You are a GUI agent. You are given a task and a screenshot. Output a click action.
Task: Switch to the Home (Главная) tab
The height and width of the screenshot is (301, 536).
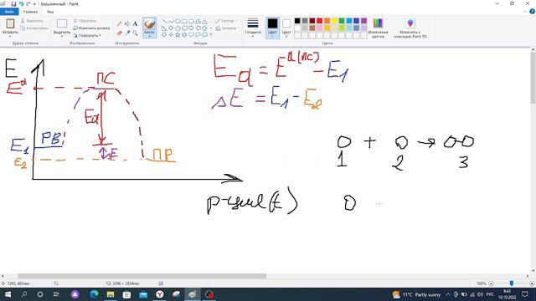click(30, 12)
